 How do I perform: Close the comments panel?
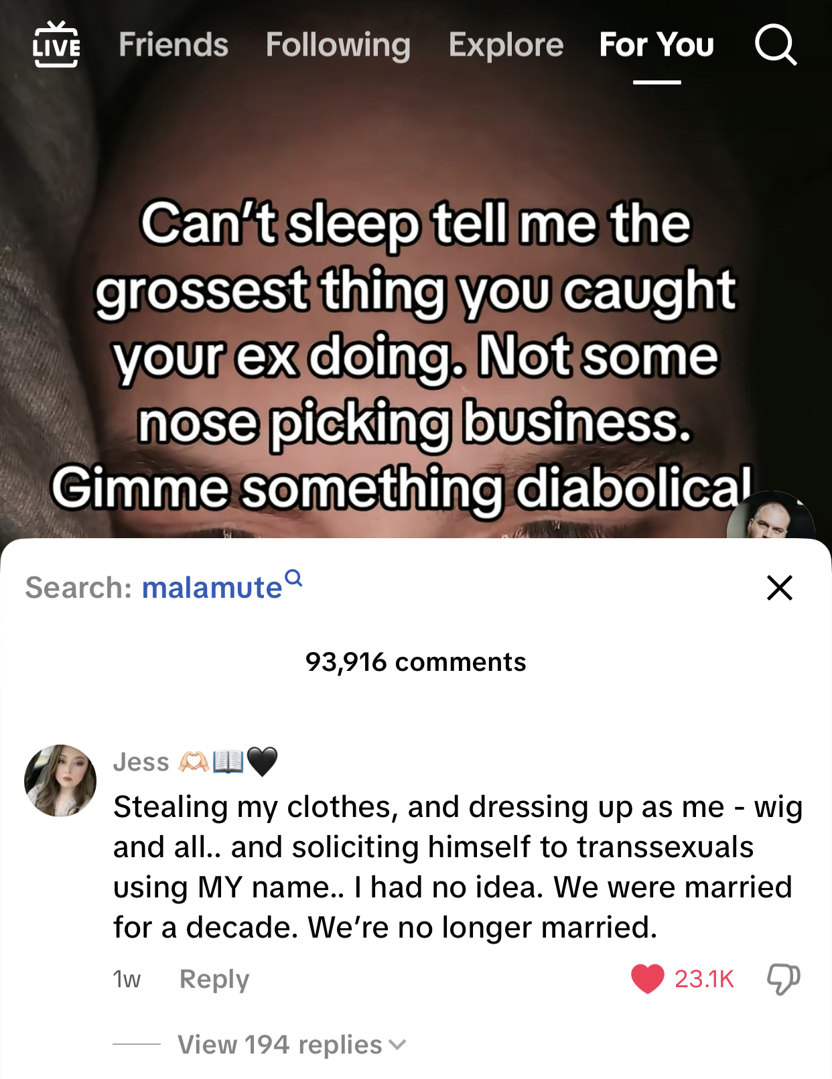(780, 588)
